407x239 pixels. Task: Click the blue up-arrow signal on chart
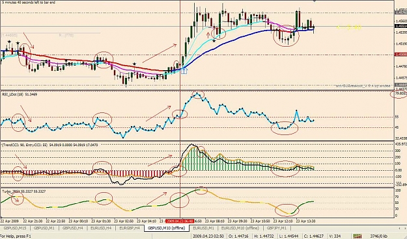(x=184, y=70)
